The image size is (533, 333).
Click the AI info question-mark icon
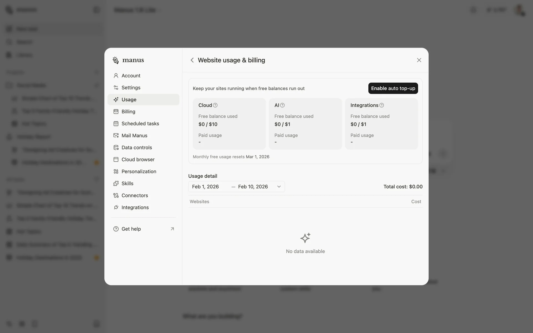(282, 105)
